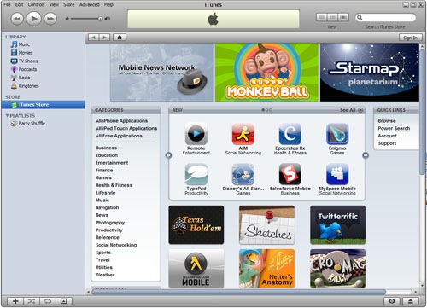The image size is (427, 308).
Task: Open the Twitterrific tile
Action: click(337, 225)
